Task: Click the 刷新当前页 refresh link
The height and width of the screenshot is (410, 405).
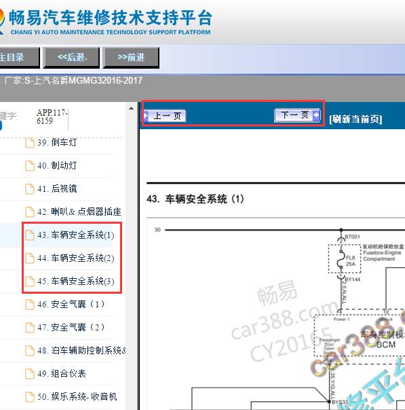Action: (355, 119)
